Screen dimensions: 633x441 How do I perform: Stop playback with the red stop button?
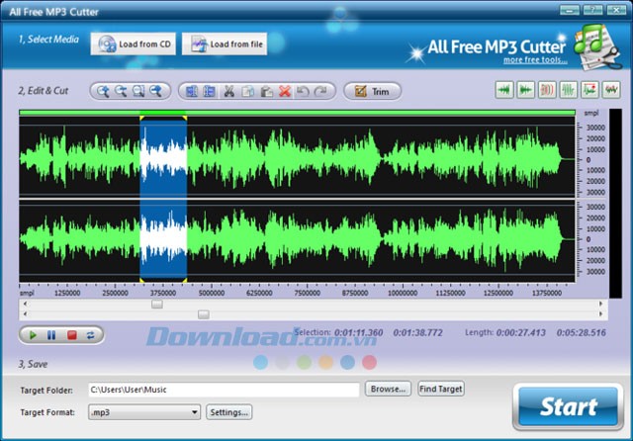click(x=71, y=335)
